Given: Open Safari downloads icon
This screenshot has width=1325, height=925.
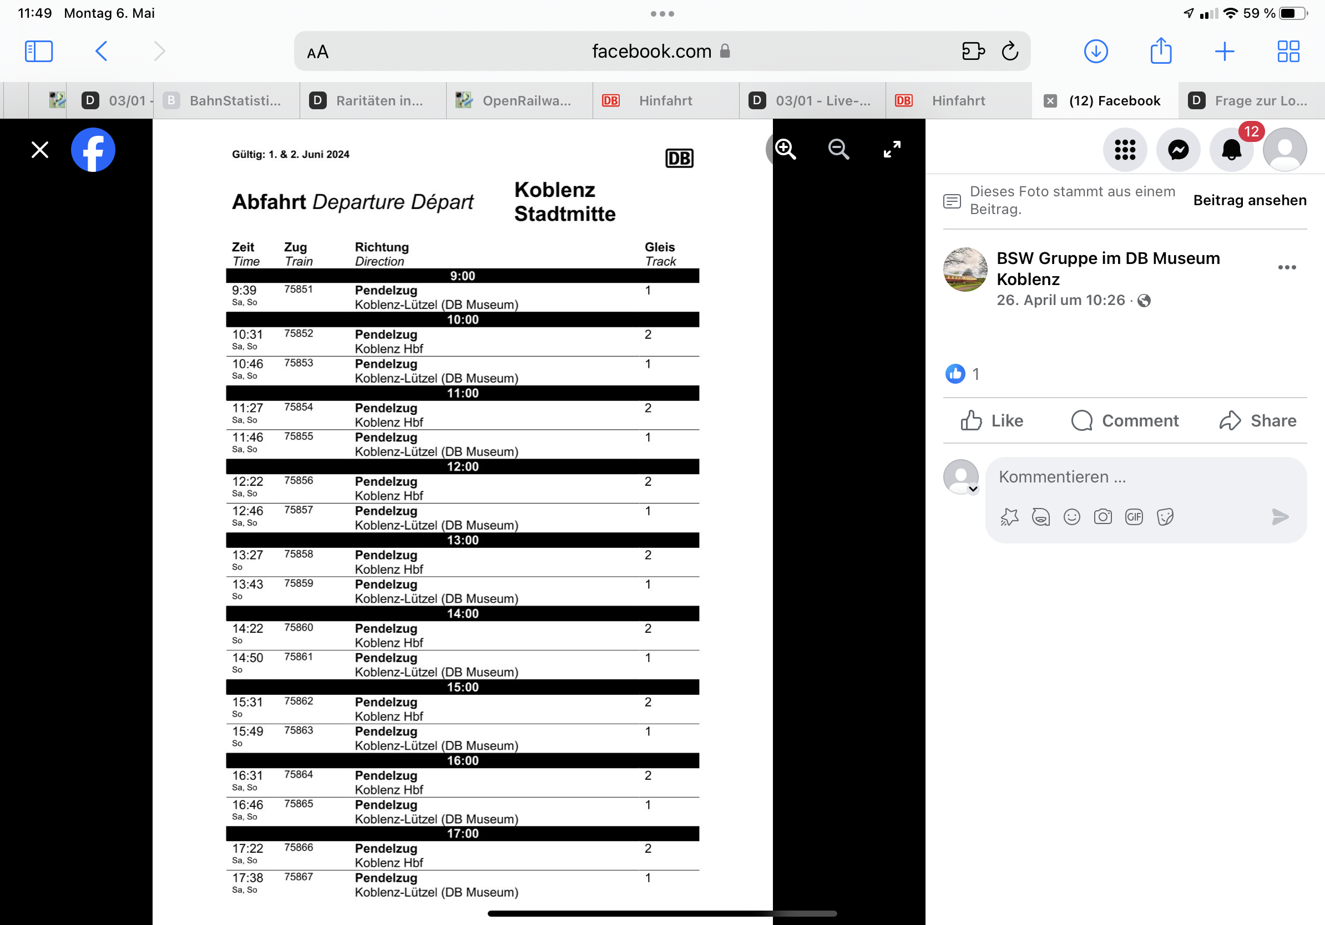Looking at the screenshot, I should 1095,52.
